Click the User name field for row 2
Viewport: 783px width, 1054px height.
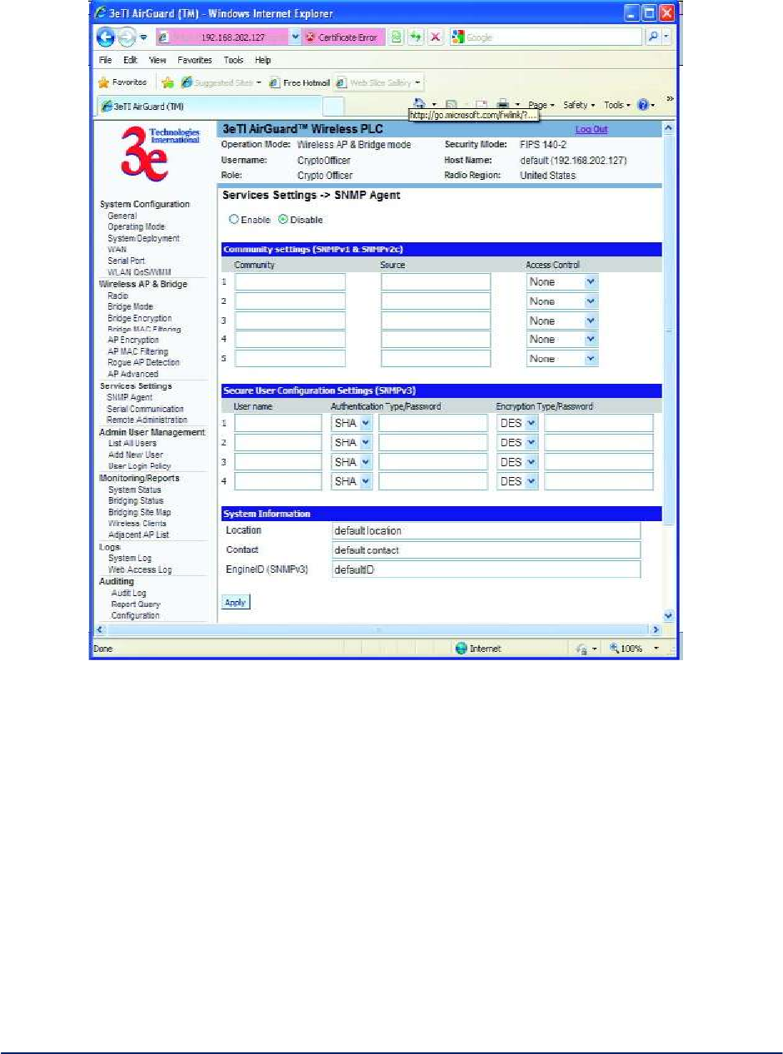[x=277, y=443]
